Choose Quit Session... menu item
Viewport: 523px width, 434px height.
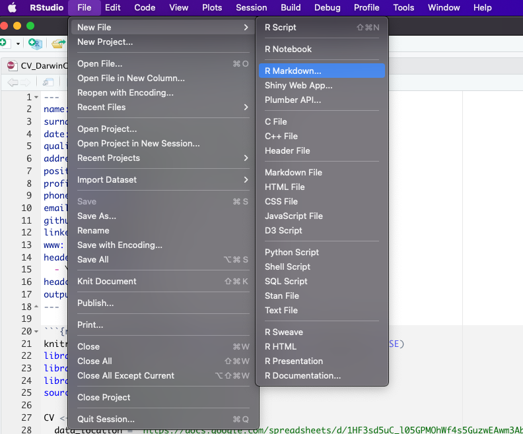[163, 419]
